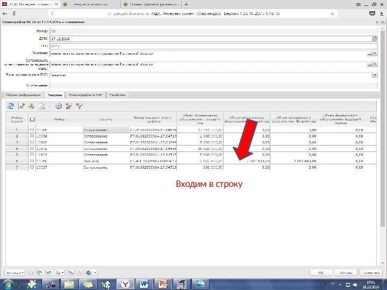Click the blue document icon in bottom toolbar
This screenshot has height=290, width=387.
(x=49, y=272)
